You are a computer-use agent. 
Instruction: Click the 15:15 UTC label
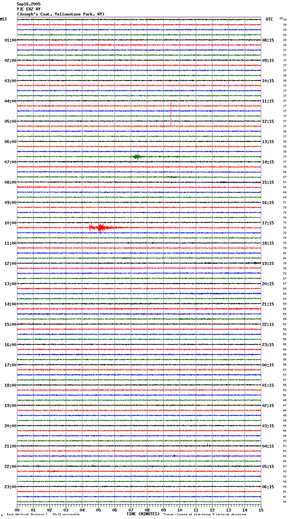pyautogui.click(x=268, y=182)
